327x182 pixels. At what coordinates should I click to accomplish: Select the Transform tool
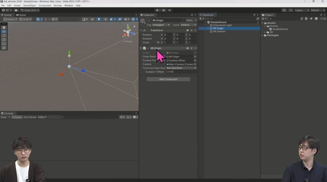coord(4,48)
